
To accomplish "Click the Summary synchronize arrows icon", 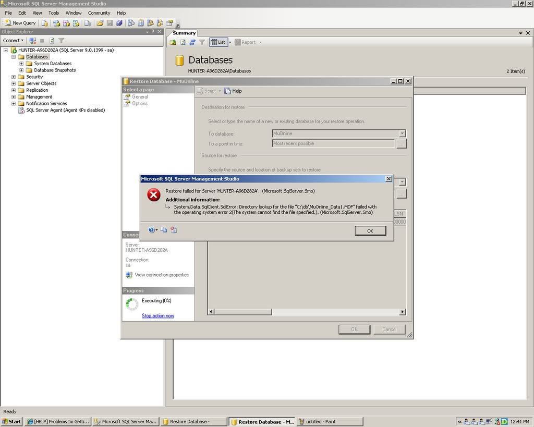I will coord(192,42).
